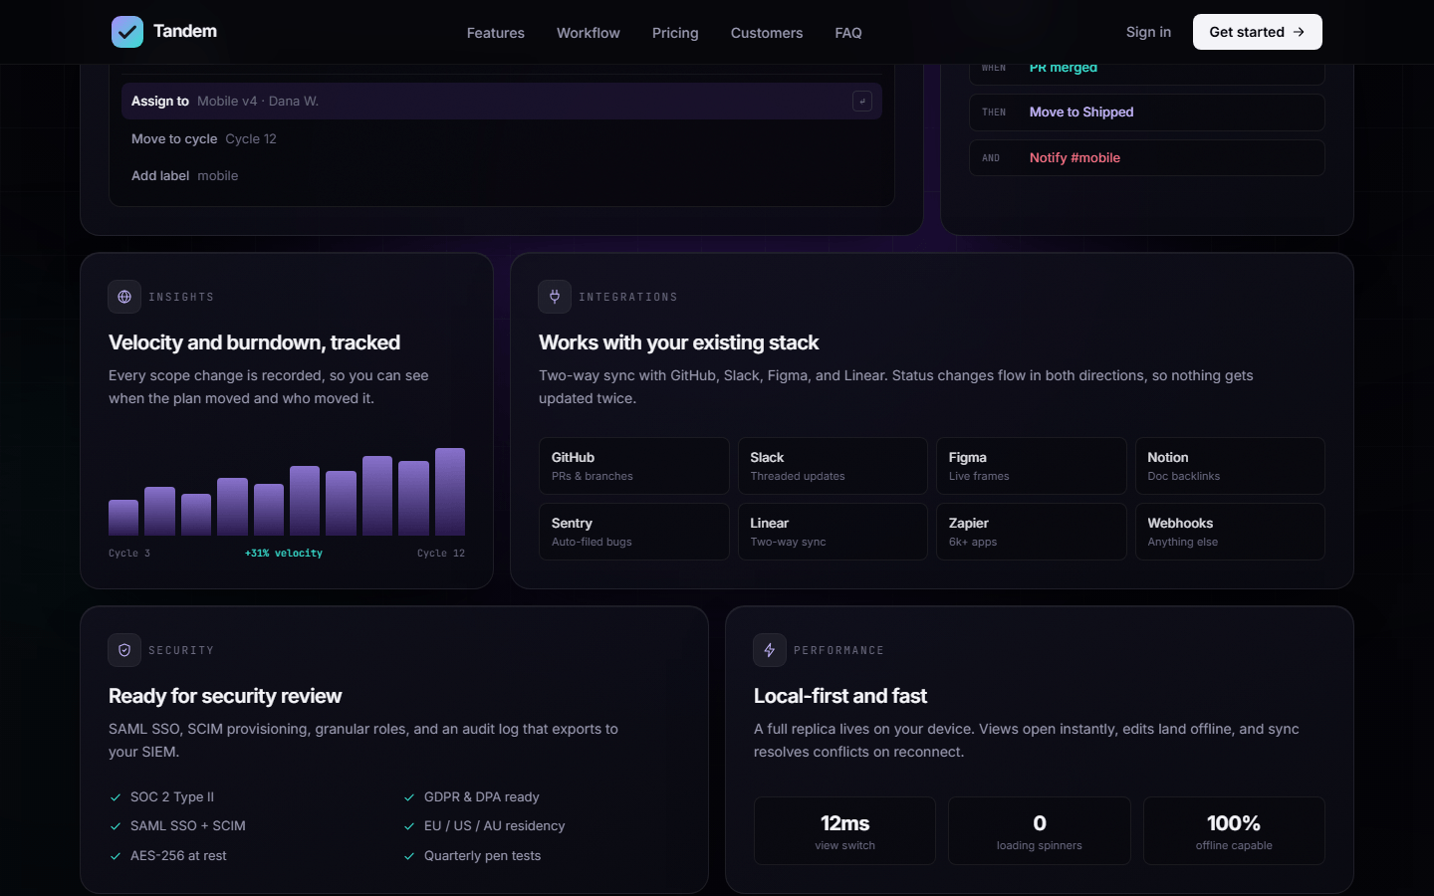Click the heading 'Local-first and fast'

point(840,696)
